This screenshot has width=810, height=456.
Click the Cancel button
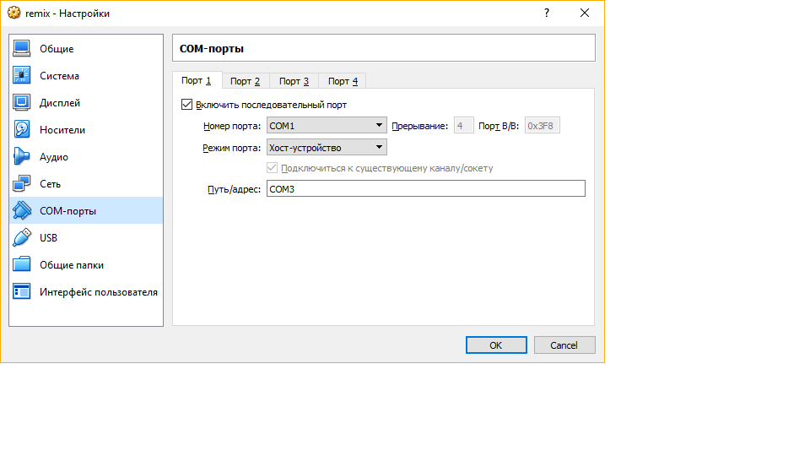[564, 345]
